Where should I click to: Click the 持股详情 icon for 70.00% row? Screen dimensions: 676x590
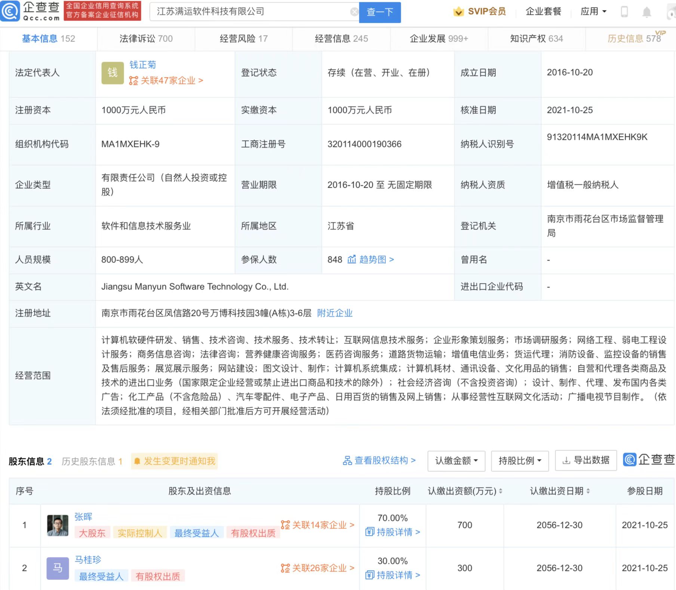click(x=370, y=532)
